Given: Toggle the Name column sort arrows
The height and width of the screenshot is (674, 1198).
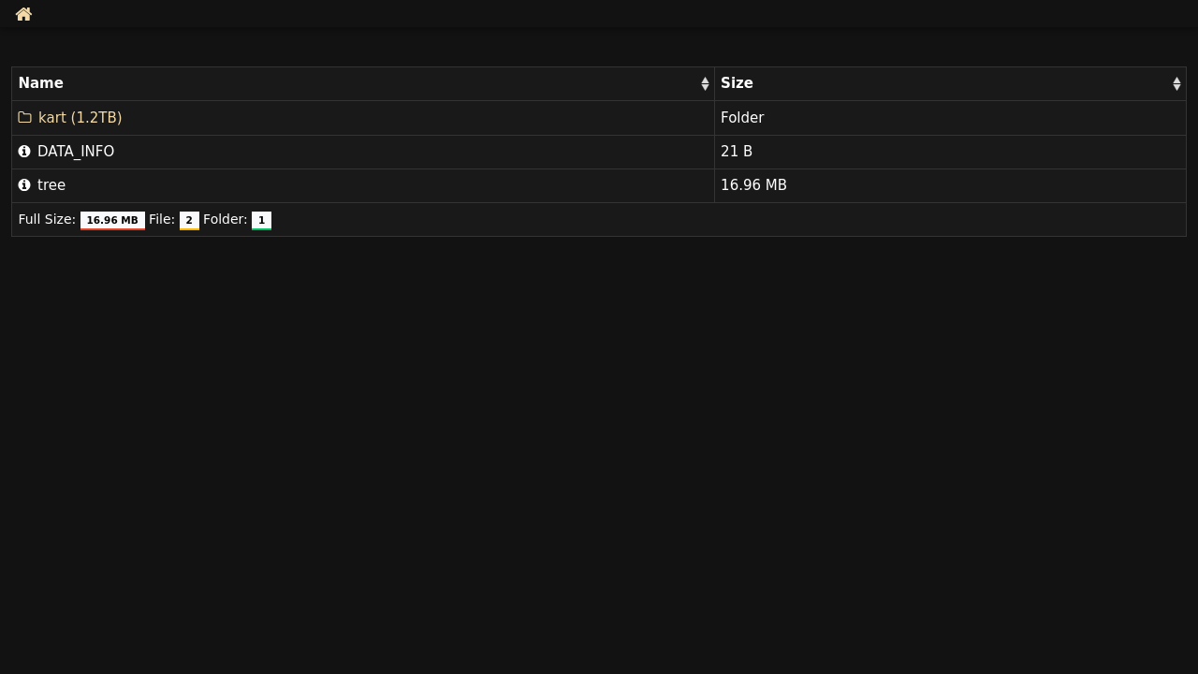Looking at the screenshot, I should tap(705, 84).
